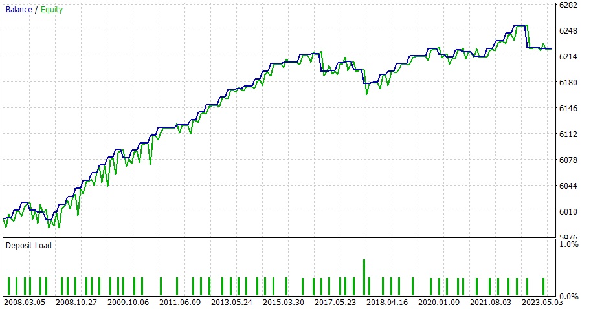Select the 6078 axis value
Viewport: 591px width, 309px height.
[568, 160]
